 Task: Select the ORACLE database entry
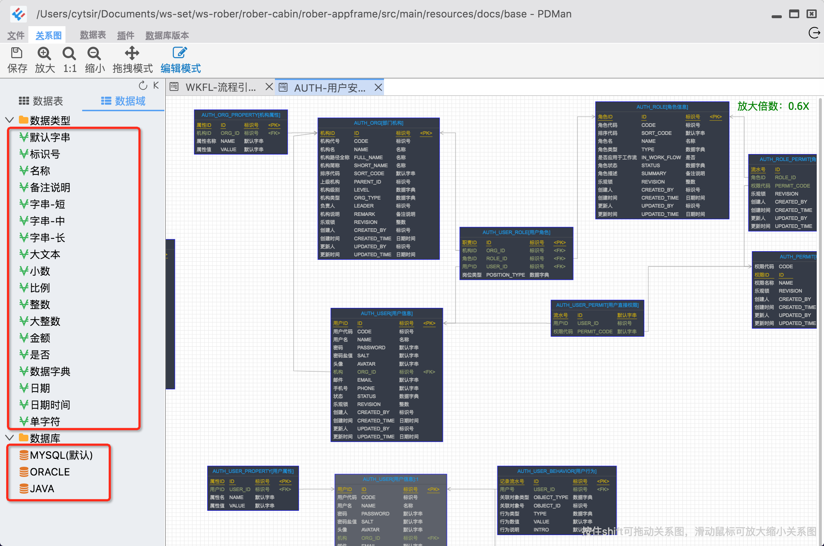pyautogui.click(x=49, y=472)
